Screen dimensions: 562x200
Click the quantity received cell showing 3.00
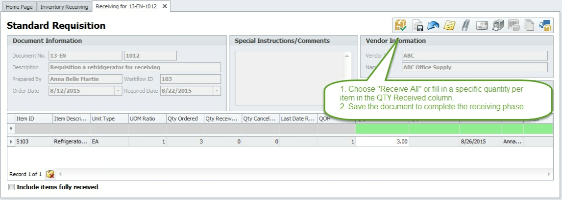[x=382, y=141]
